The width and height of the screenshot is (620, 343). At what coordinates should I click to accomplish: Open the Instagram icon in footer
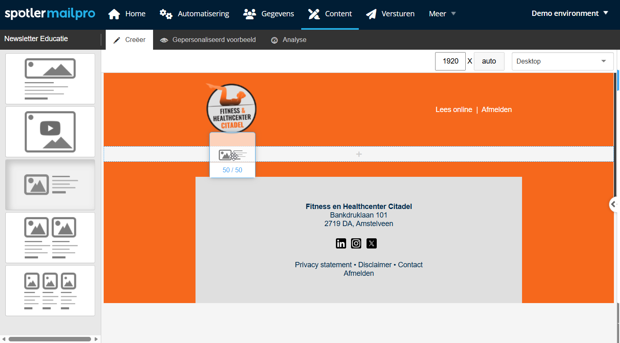(x=356, y=244)
